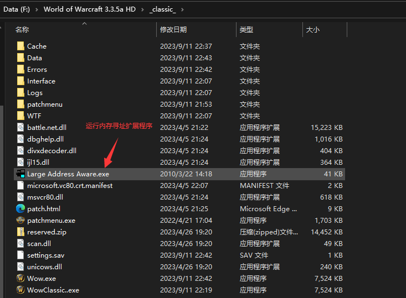This screenshot has width=406, height=298.
Task: Click the sort arrow above the 名称 column
Action: point(84,24)
